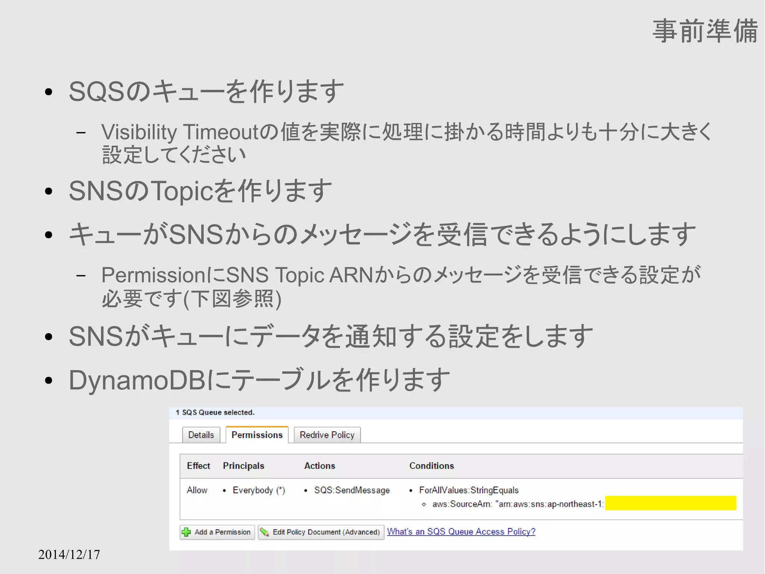Click the date 2014/12/17
765x574 pixels.
coord(69,555)
